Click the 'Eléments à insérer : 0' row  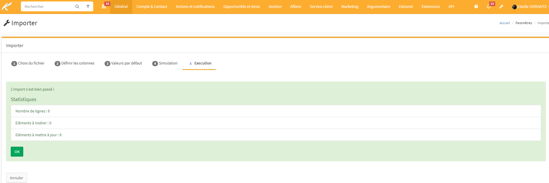pyautogui.click(x=276, y=123)
